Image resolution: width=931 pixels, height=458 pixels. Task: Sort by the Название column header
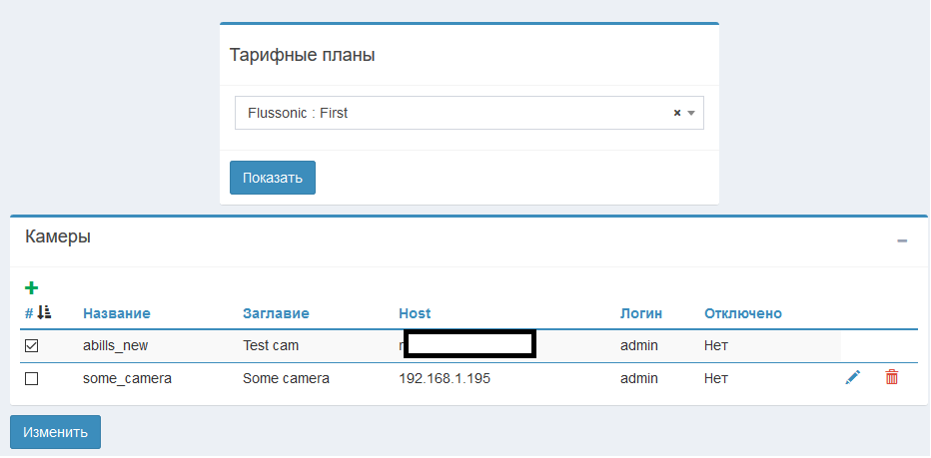coord(116,313)
